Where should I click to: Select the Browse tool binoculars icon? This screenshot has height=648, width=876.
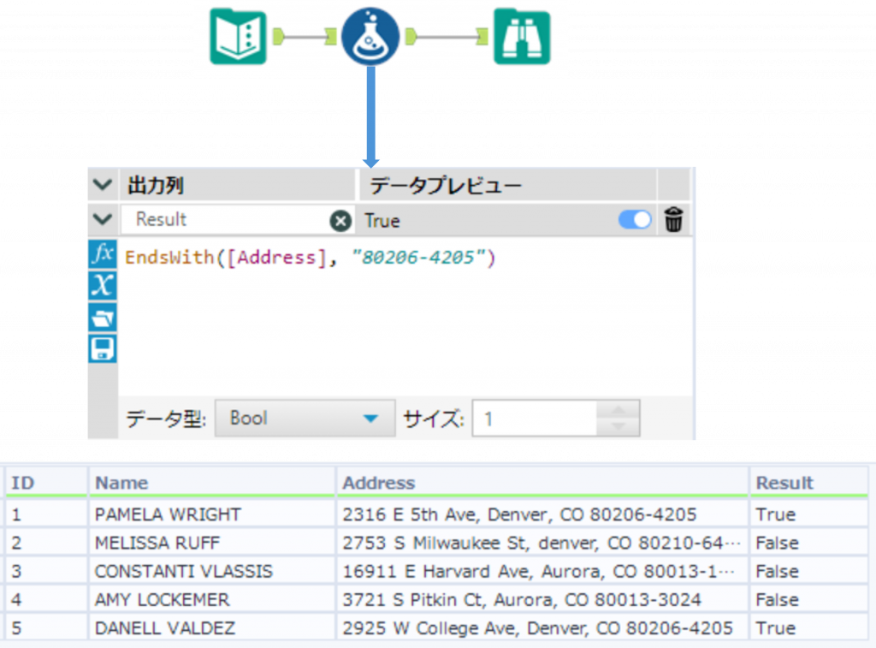522,38
